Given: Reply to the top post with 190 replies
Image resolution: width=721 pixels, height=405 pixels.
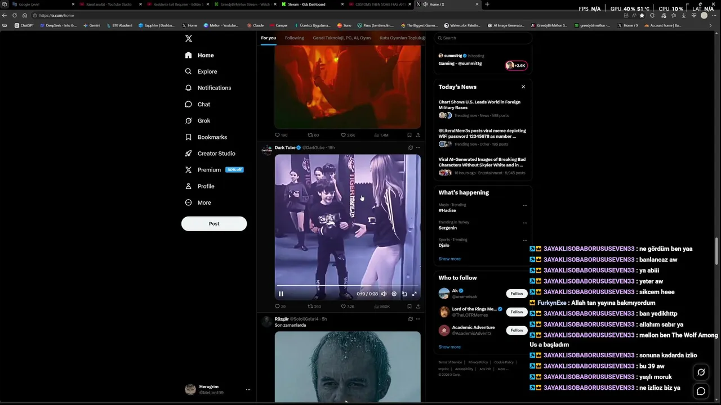Looking at the screenshot, I should point(281,135).
